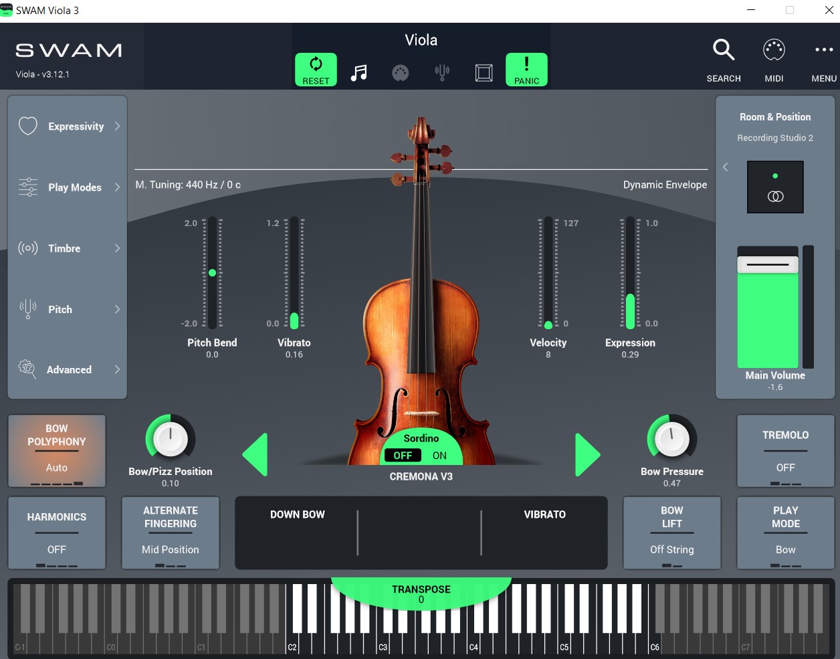
Task: Play the C5 key on keyboard
Action: [564, 642]
